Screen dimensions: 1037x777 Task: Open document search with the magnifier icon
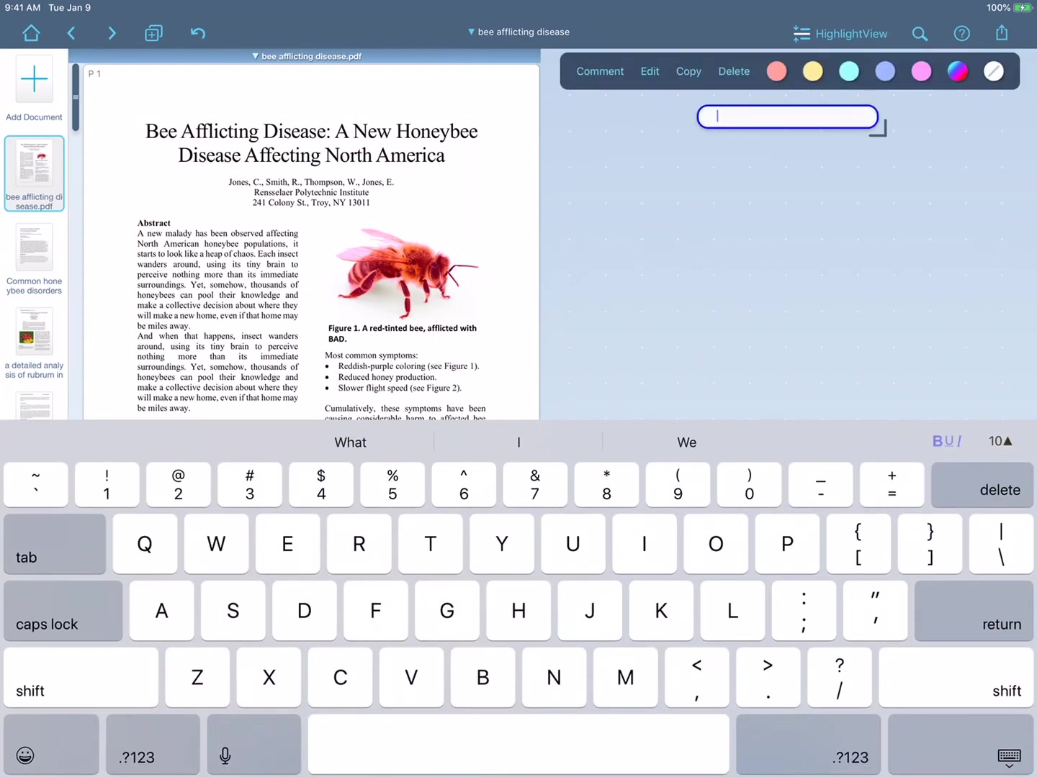[920, 33]
